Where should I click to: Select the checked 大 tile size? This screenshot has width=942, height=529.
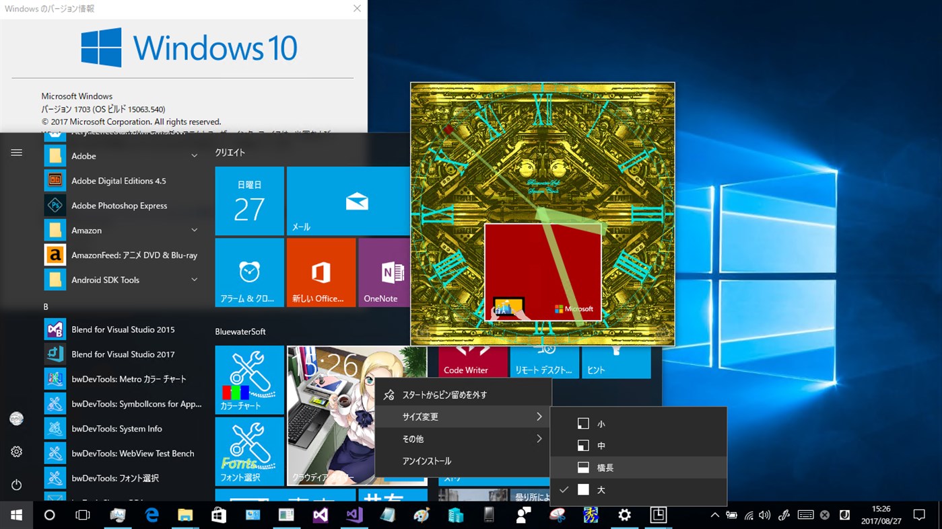click(638, 490)
